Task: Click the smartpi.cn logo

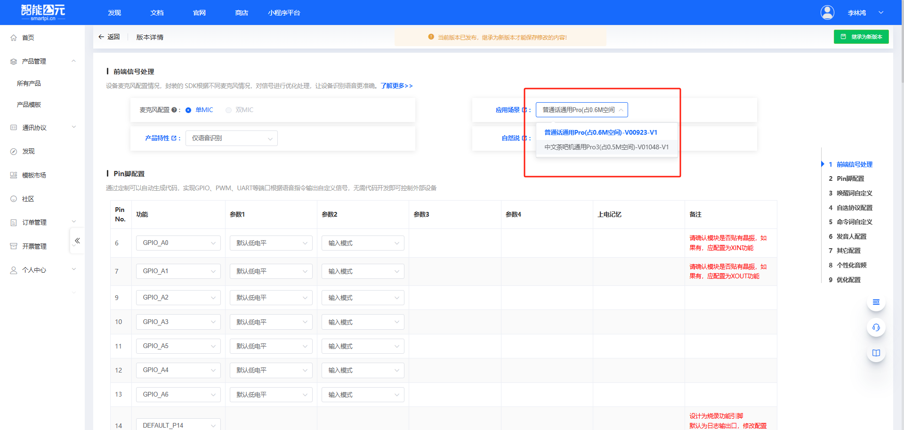Action: pos(43,12)
